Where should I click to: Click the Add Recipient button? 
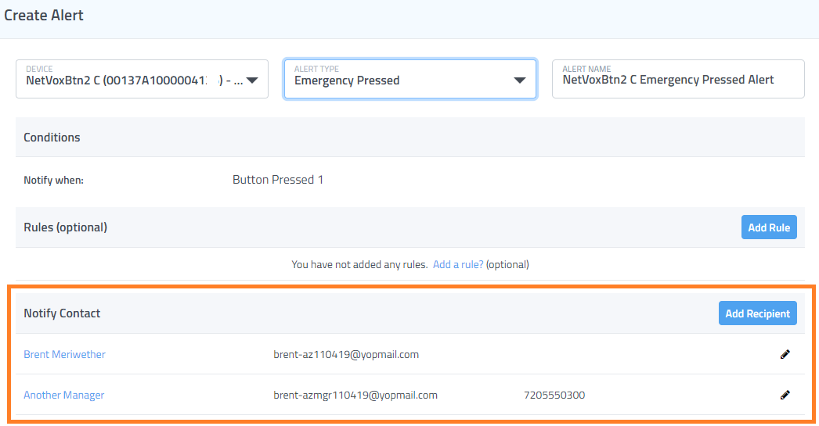point(757,313)
